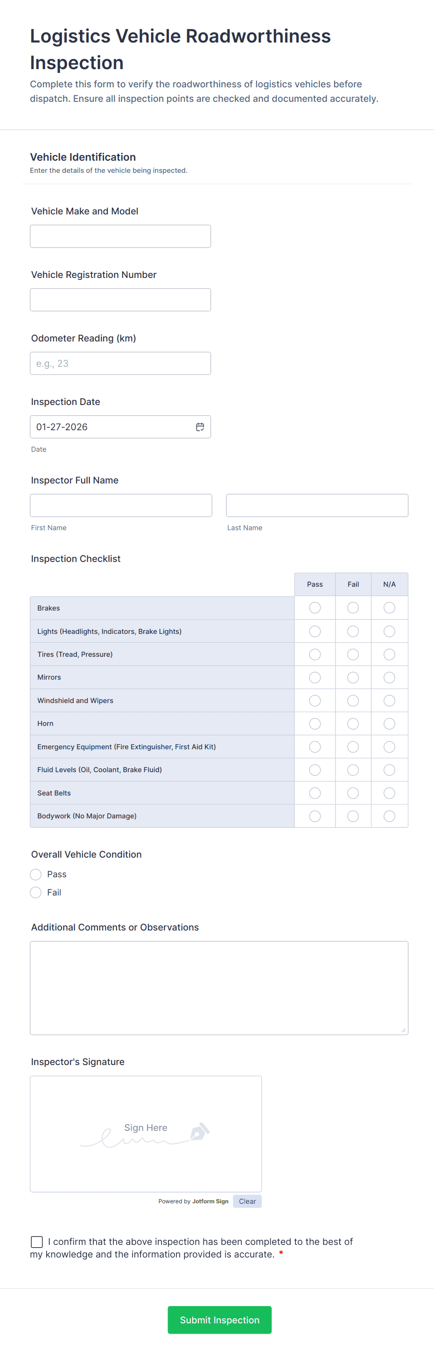Click the Odometer Reading field
Image resolution: width=434 pixels, height=1357 pixels.
click(120, 363)
